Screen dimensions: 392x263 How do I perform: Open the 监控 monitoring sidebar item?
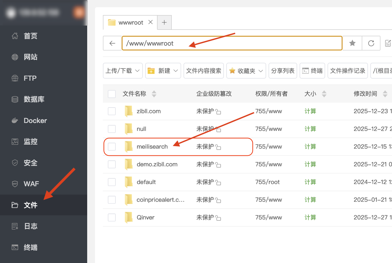coord(30,141)
